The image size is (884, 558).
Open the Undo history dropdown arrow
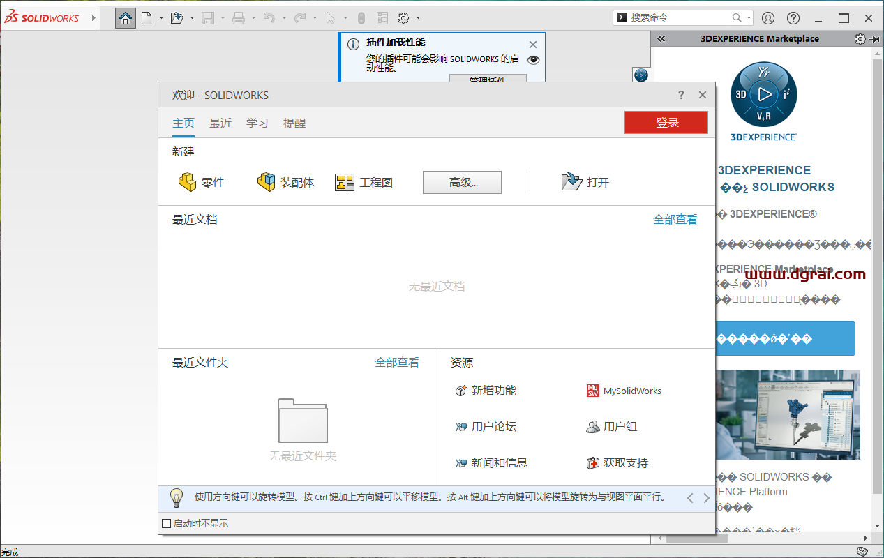click(284, 18)
